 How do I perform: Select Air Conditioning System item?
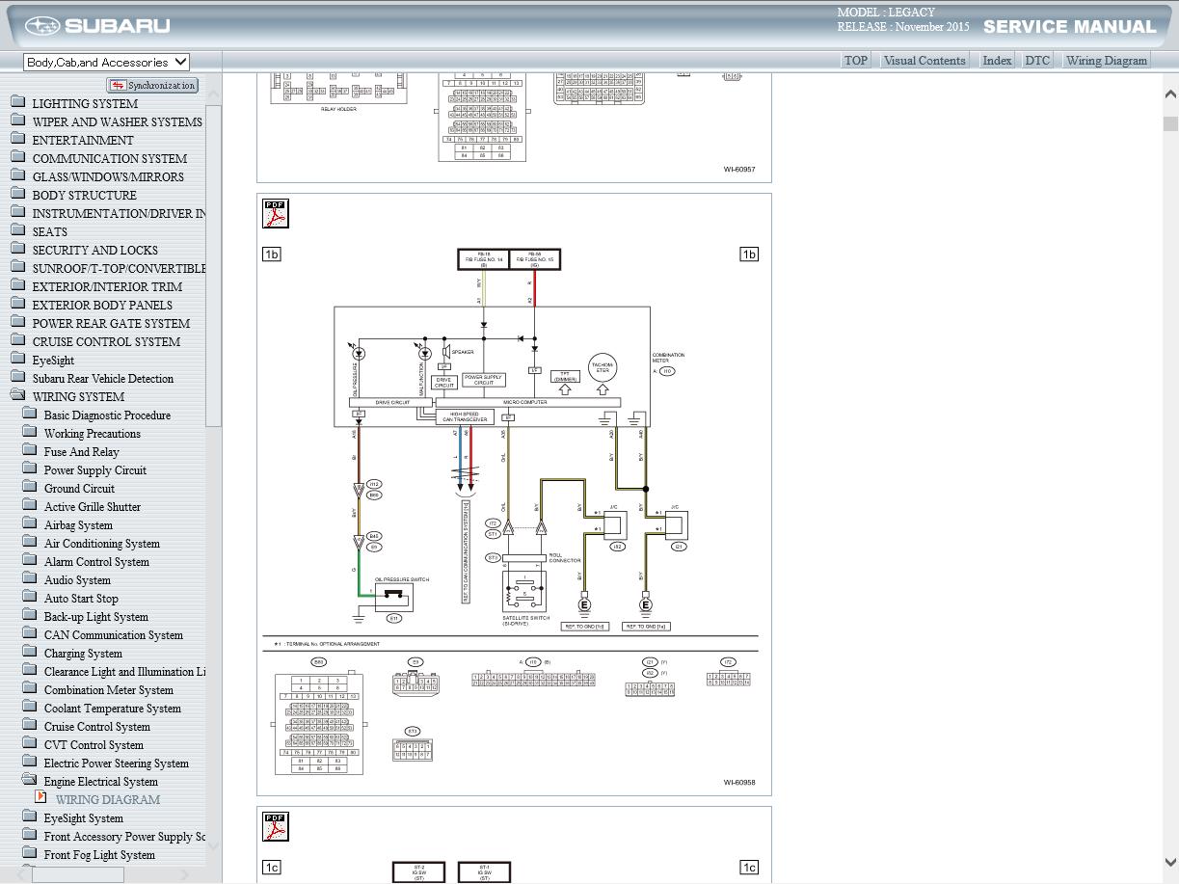[x=102, y=544]
